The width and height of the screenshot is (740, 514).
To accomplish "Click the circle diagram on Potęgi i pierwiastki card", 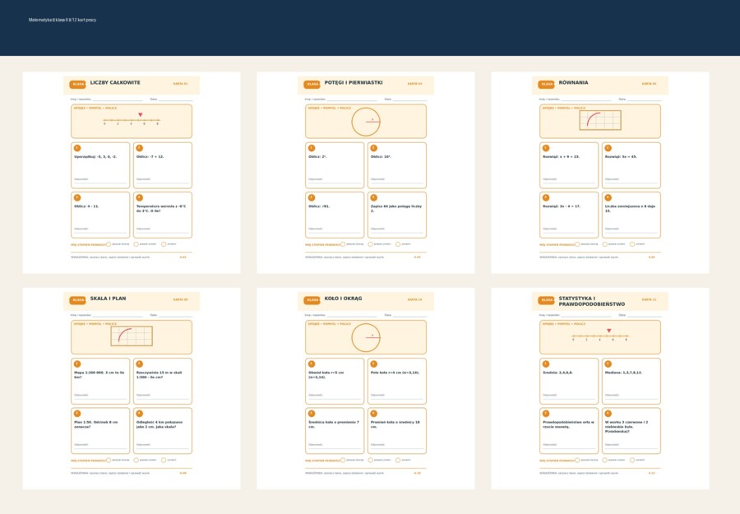I will (x=366, y=122).
